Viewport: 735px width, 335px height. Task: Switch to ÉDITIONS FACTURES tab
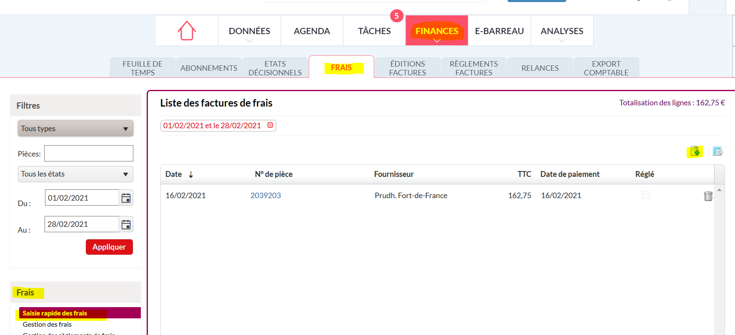click(x=407, y=68)
